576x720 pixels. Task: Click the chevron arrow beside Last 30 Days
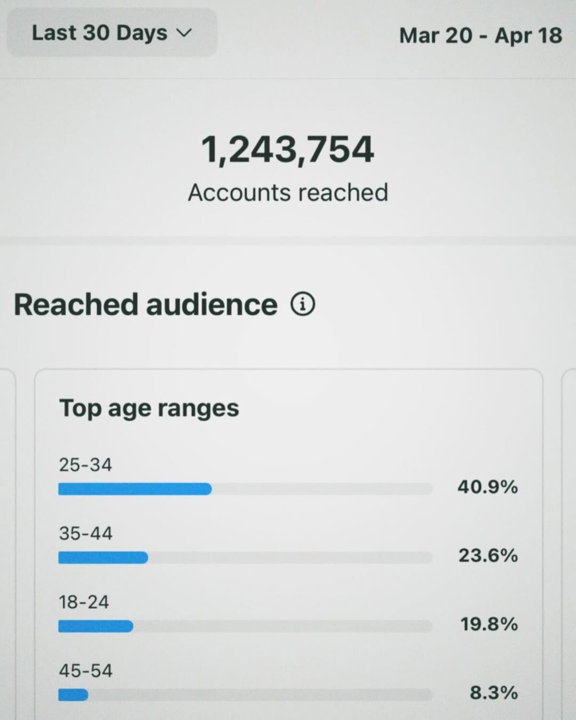[184, 33]
